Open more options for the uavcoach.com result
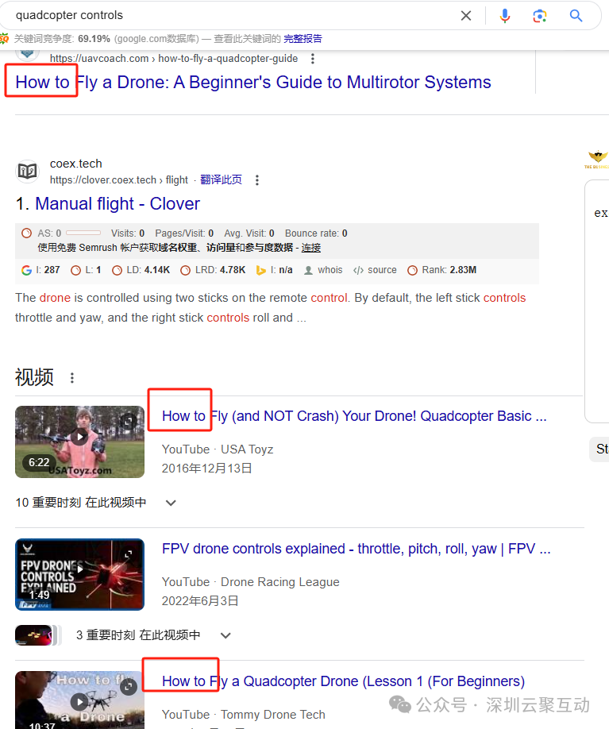 tap(312, 59)
